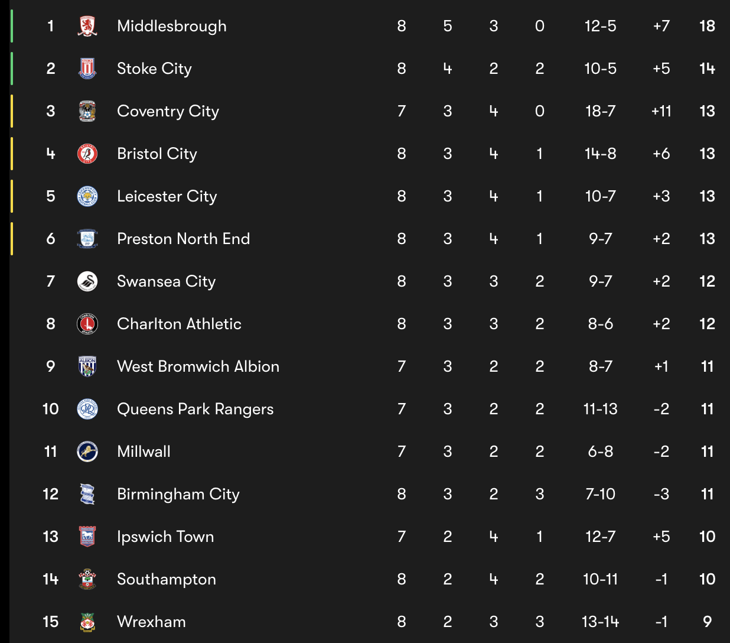Click the green promotion marker beside Middlesbrough
The image size is (730, 643).
[12, 26]
